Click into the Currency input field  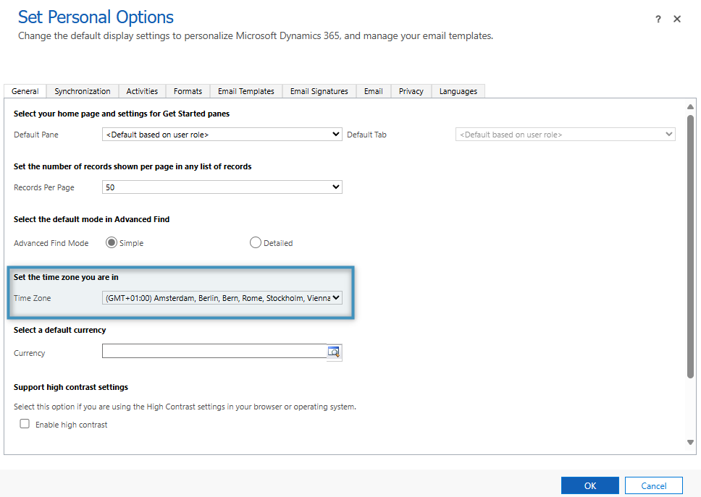[214, 352]
